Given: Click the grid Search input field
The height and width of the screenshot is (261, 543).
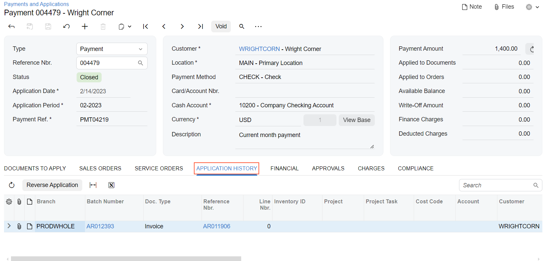Looking at the screenshot, I should (x=496, y=185).
